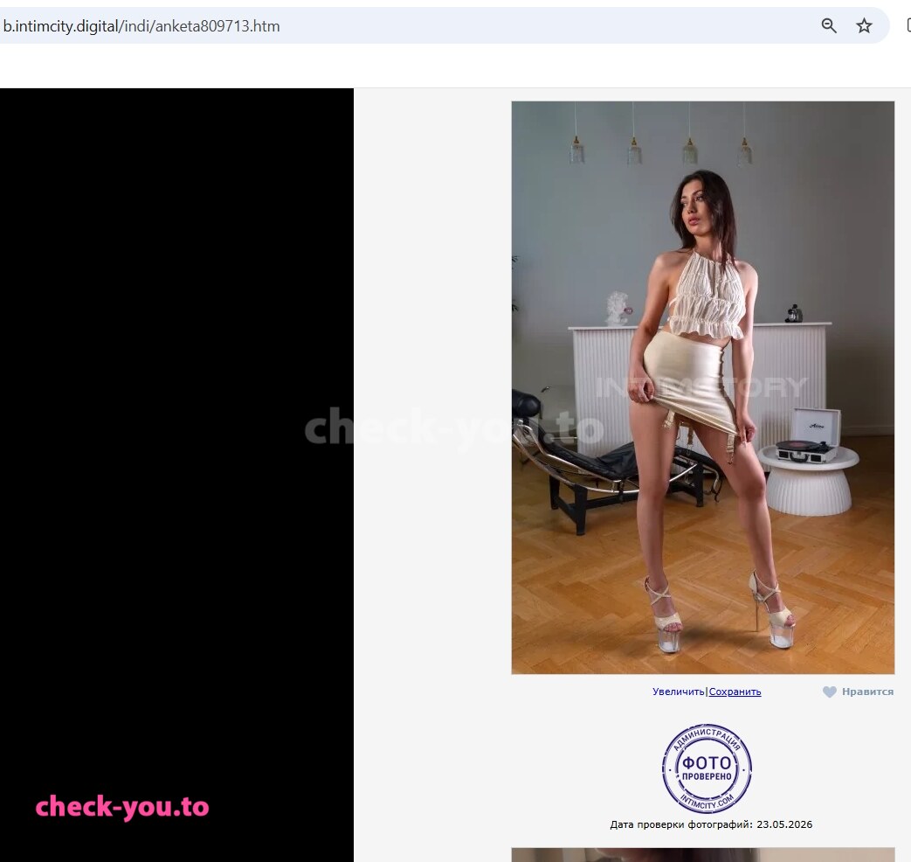911x862 pixels.
Task: Open the zoom magnifier icon in address bar
Action: click(x=829, y=25)
